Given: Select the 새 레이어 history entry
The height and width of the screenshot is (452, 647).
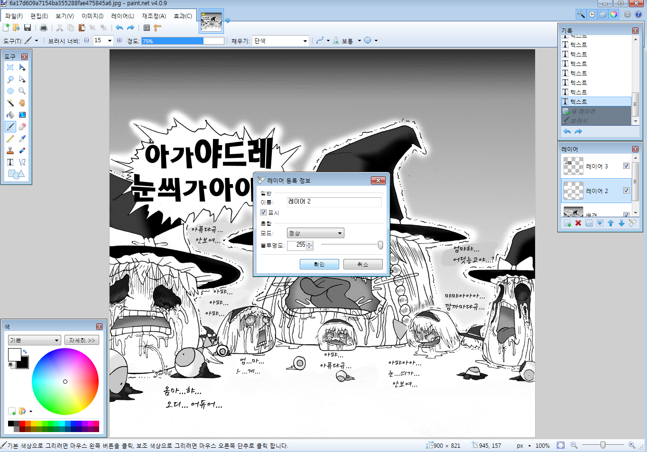Looking at the screenshot, I should click(x=596, y=111).
